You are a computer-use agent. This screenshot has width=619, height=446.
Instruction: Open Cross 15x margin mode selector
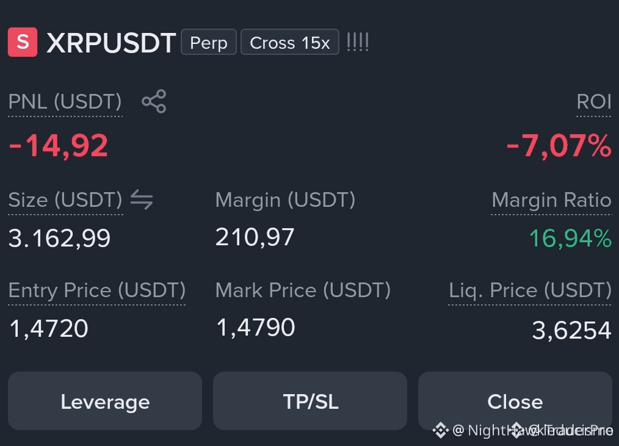[290, 42]
